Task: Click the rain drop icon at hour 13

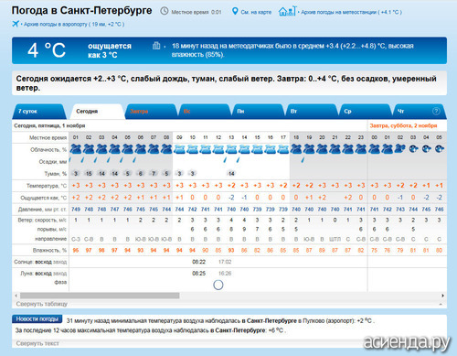Action: 225,160
